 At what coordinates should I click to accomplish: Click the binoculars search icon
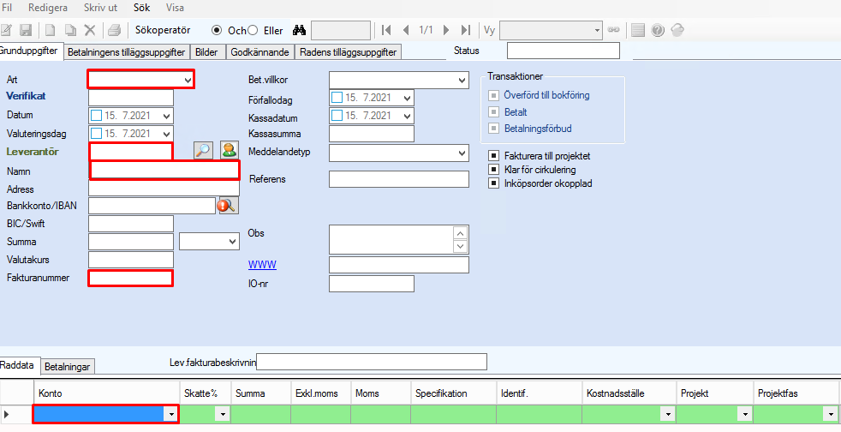coord(299,30)
